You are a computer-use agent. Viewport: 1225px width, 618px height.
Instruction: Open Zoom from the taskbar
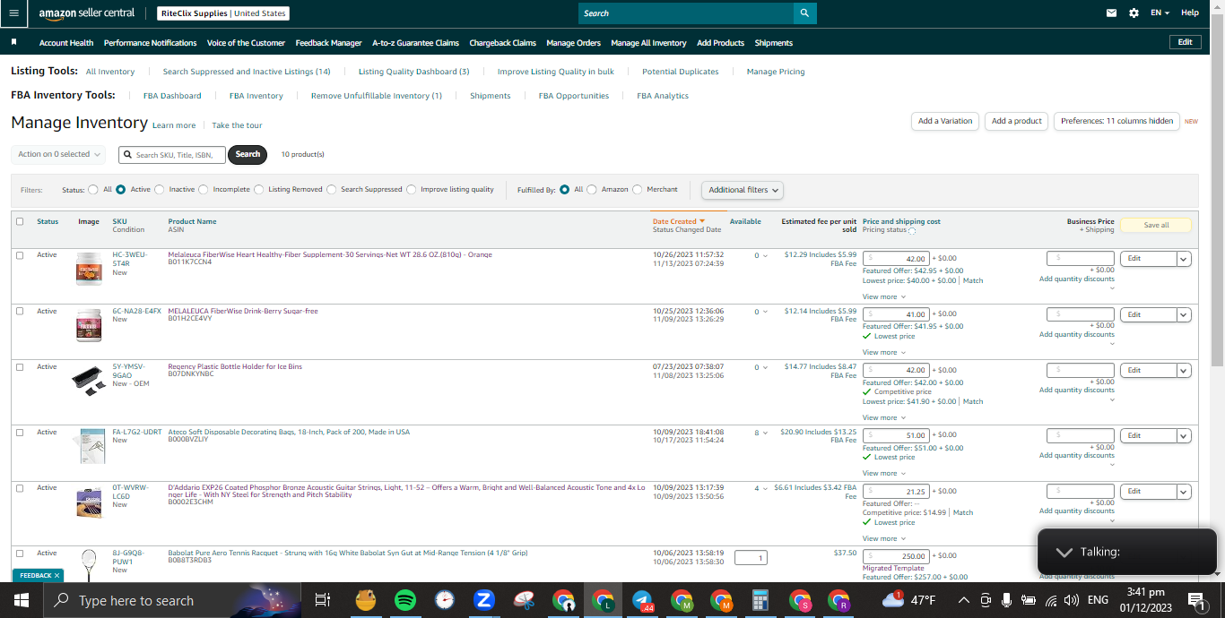(x=484, y=600)
